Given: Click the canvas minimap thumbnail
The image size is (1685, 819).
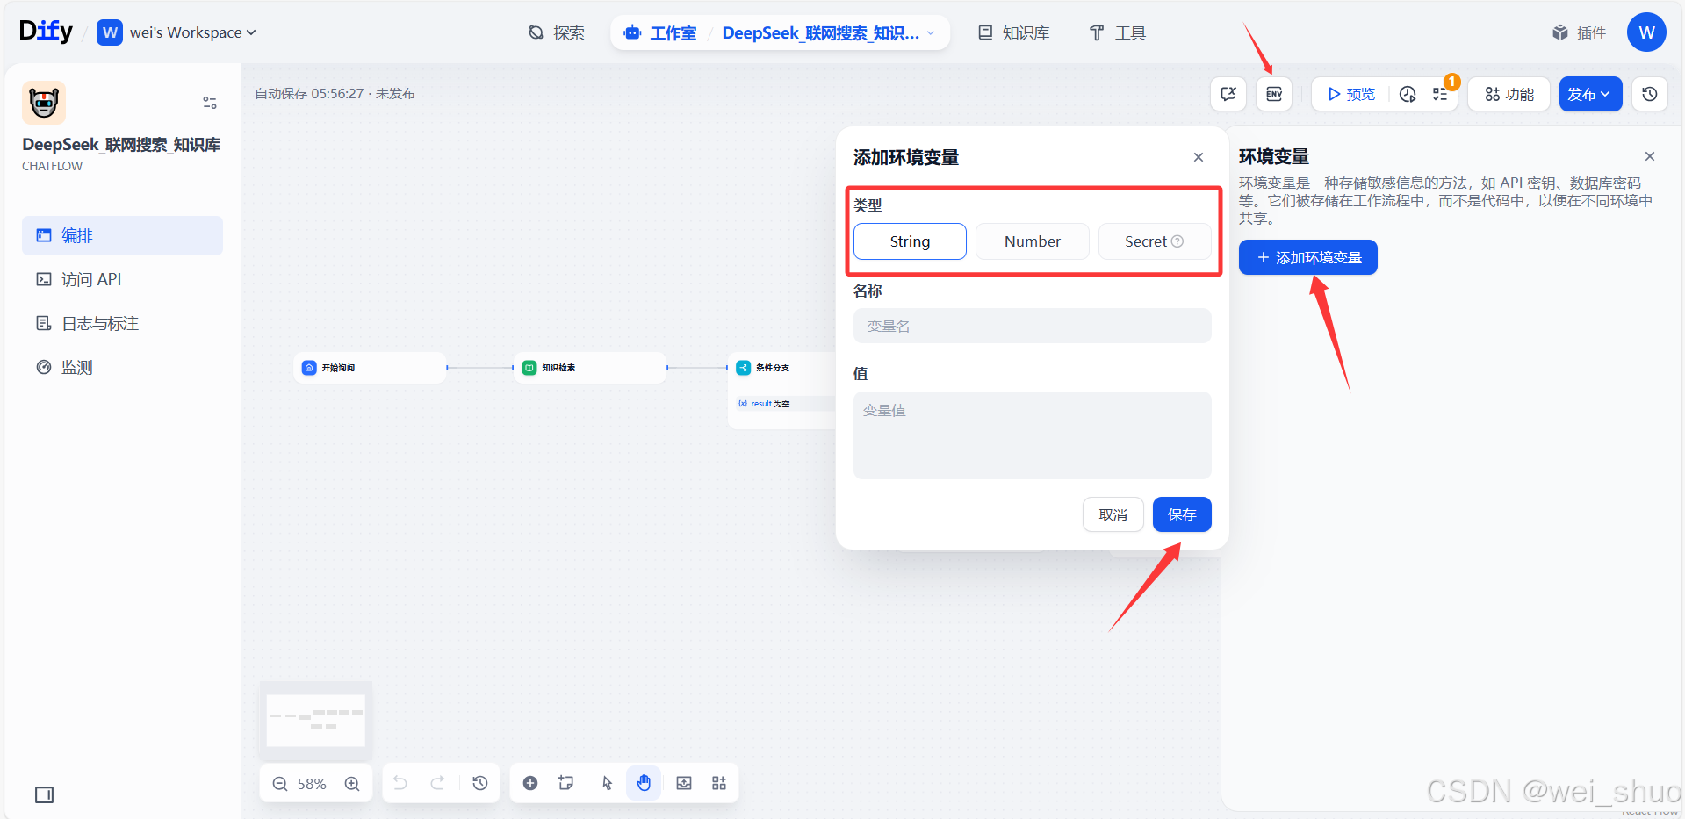Looking at the screenshot, I should pos(316,720).
